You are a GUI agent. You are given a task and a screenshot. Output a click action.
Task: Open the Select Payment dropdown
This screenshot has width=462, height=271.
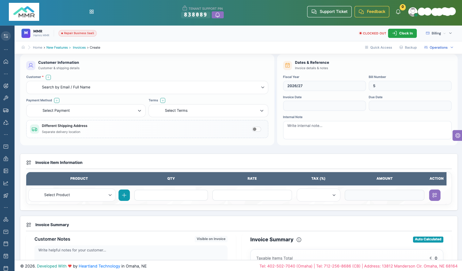tap(86, 111)
